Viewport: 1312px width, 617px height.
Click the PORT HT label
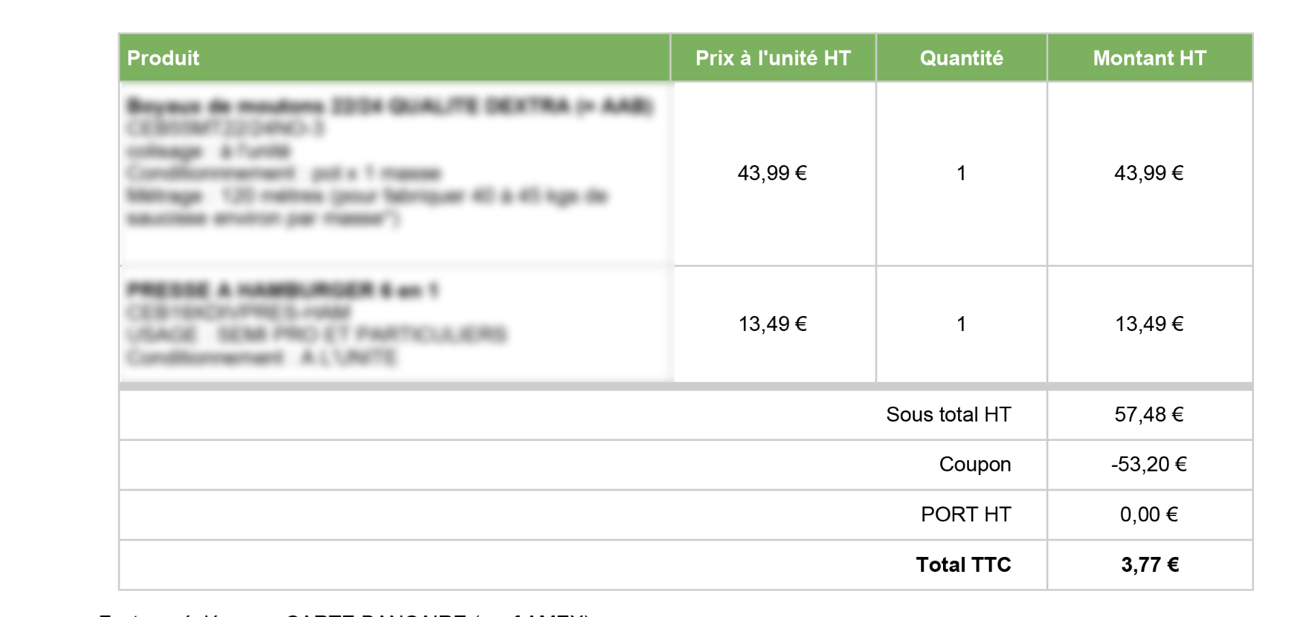point(966,515)
